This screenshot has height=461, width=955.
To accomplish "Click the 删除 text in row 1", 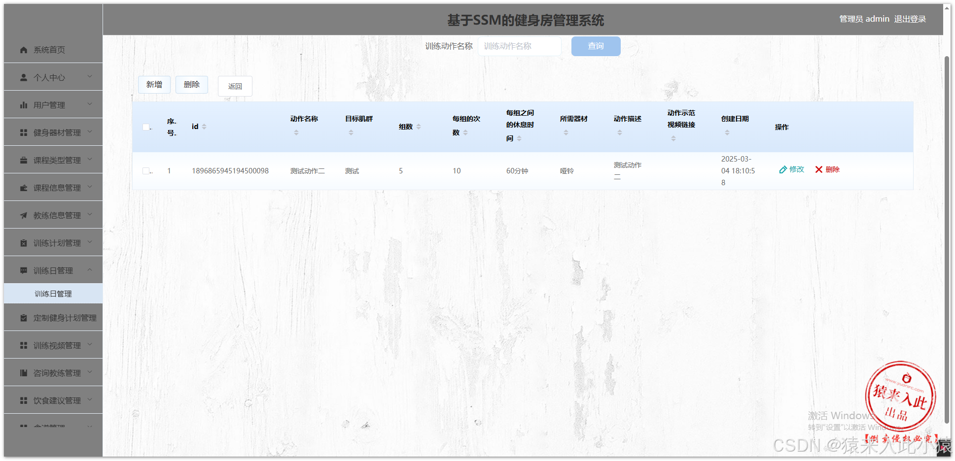I will tap(832, 169).
